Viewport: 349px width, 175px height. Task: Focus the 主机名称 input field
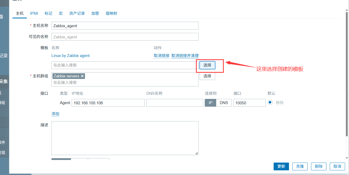point(125,26)
